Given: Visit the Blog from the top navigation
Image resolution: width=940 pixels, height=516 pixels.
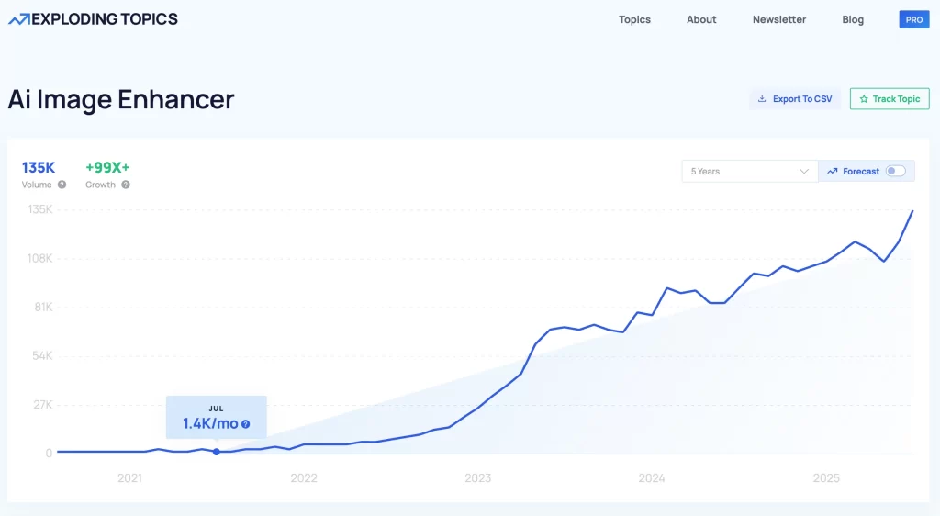Looking at the screenshot, I should tap(853, 19).
